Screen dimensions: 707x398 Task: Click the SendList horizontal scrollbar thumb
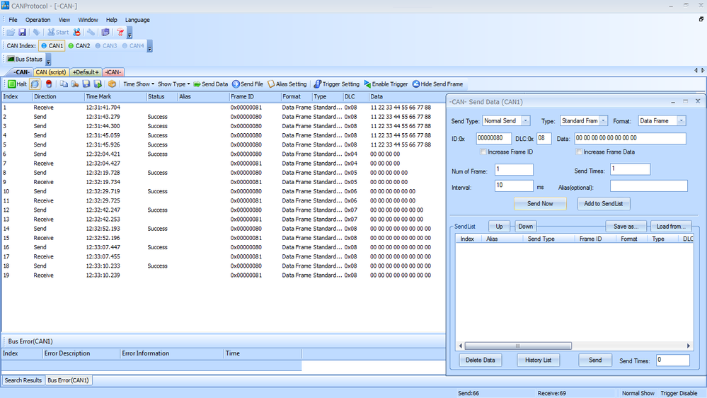pos(518,346)
